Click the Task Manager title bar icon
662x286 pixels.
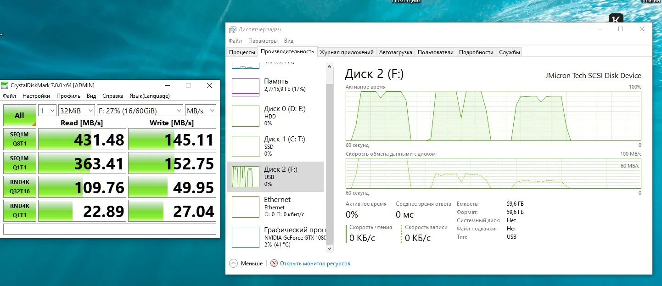click(x=233, y=29)
